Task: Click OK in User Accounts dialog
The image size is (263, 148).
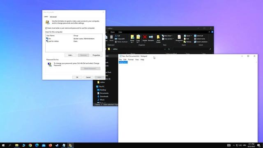Action: [x=77, y=77]
